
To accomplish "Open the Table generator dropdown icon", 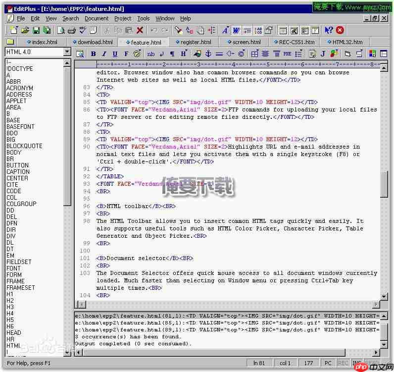I will pyautogui.click(x=254, y=54).
